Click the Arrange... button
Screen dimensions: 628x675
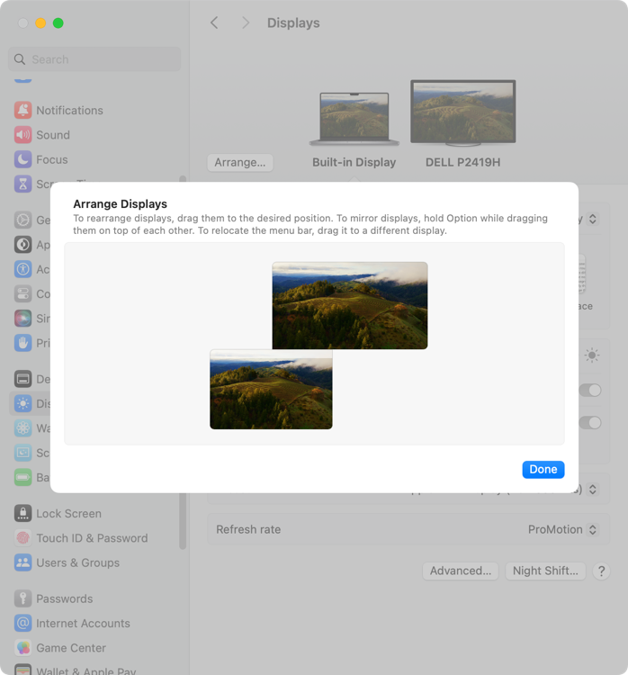point(240,162)
